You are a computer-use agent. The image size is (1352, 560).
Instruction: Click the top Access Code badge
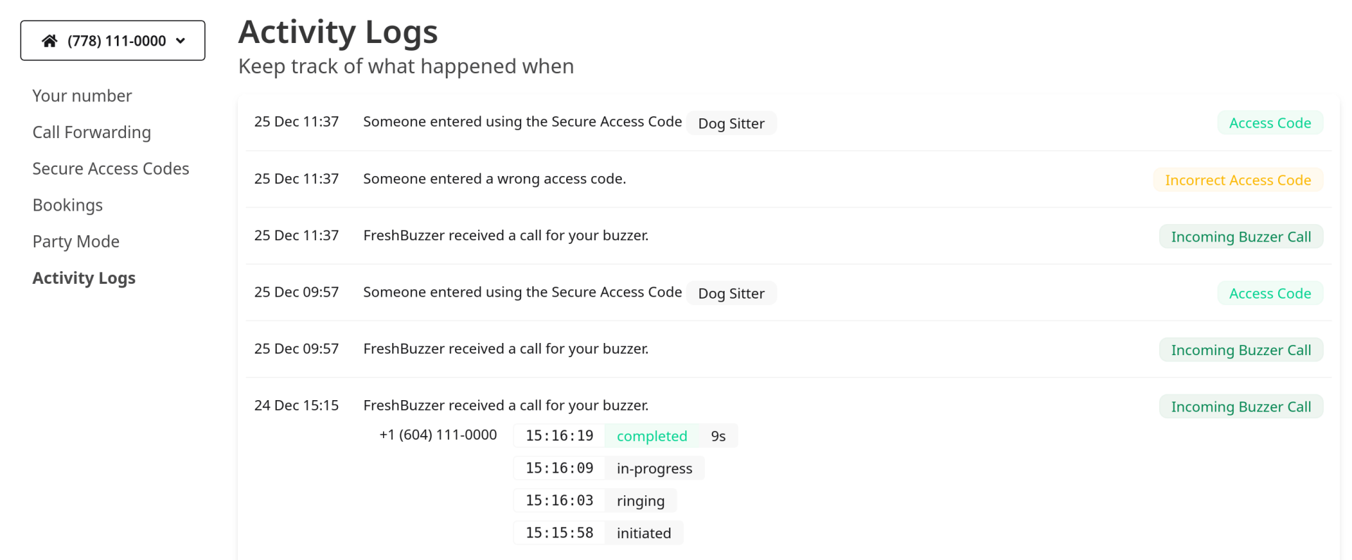(1270, 123)
